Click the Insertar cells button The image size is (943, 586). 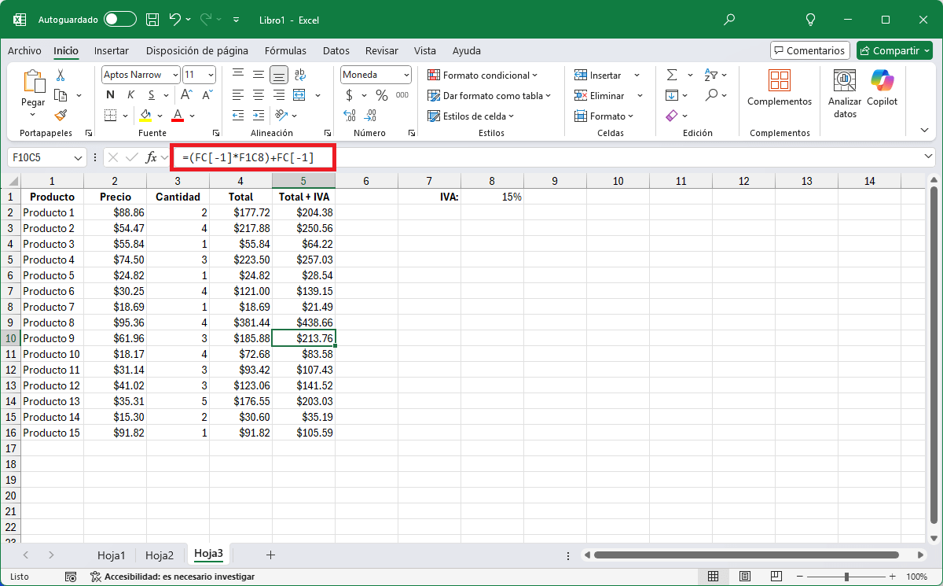(597, 75)
